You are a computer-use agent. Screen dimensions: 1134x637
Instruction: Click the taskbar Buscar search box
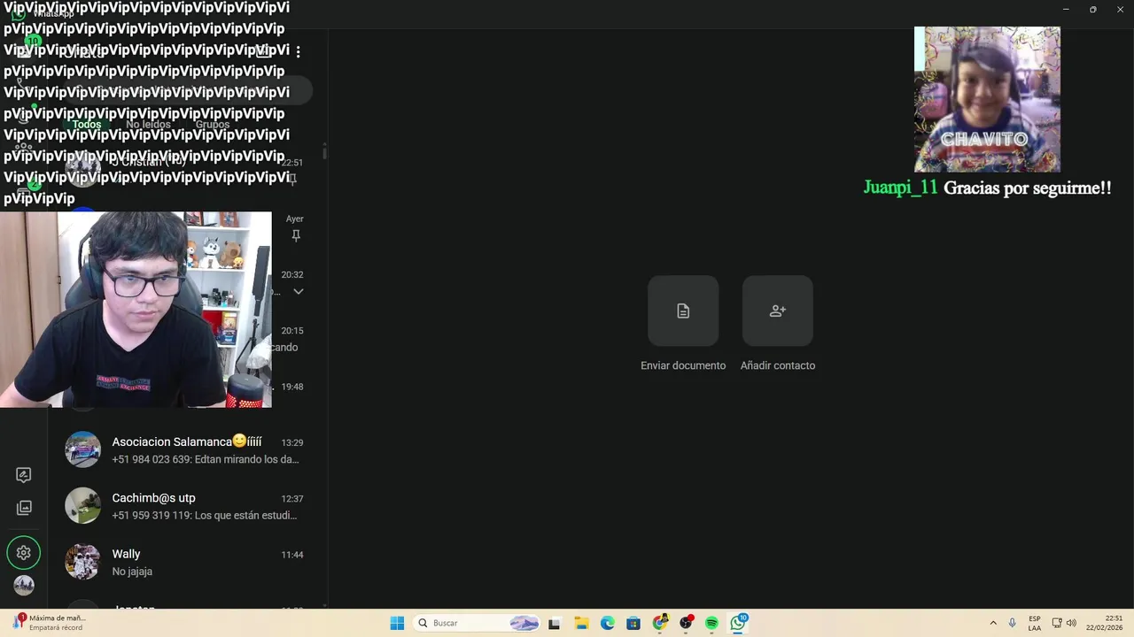(x=477, y=623)
